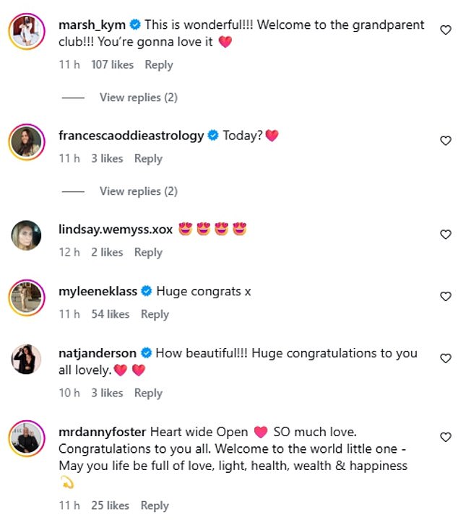
Task: Tap the heart beside natjanderson's comment
Action: coord(446,359)
